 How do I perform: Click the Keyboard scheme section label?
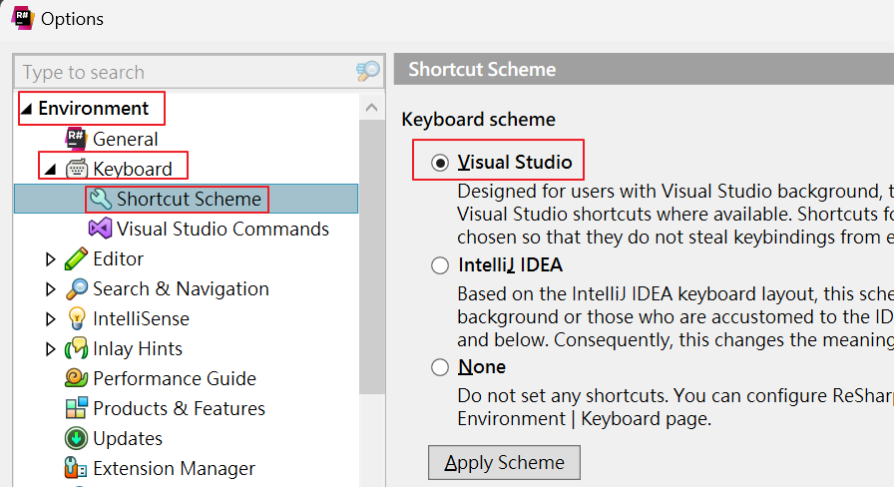[478, 119]
